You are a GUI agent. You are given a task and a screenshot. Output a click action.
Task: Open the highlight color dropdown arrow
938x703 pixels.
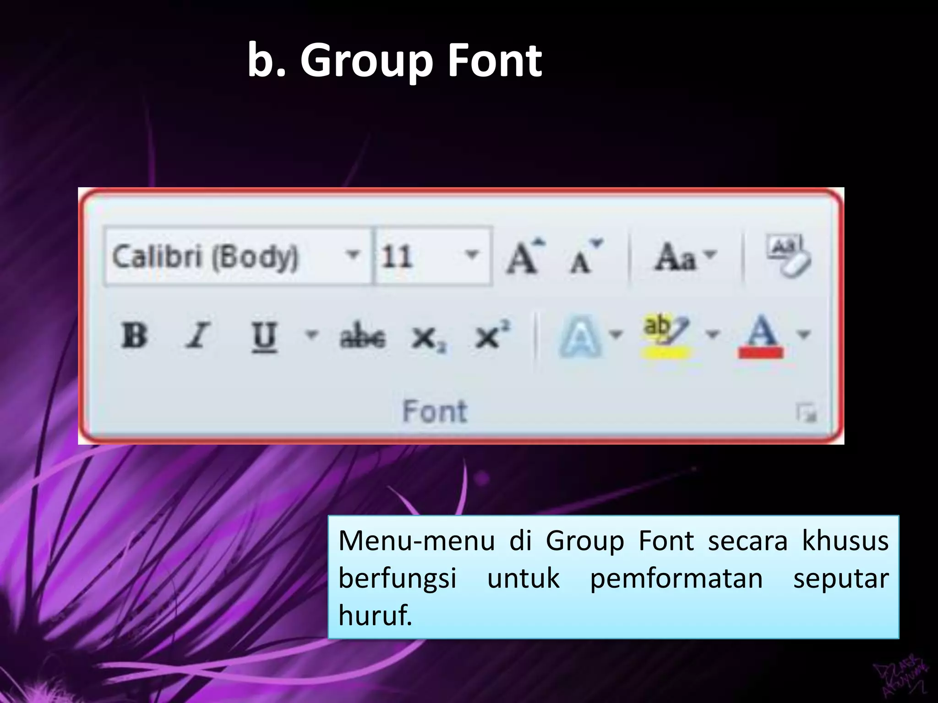point(712,335)
